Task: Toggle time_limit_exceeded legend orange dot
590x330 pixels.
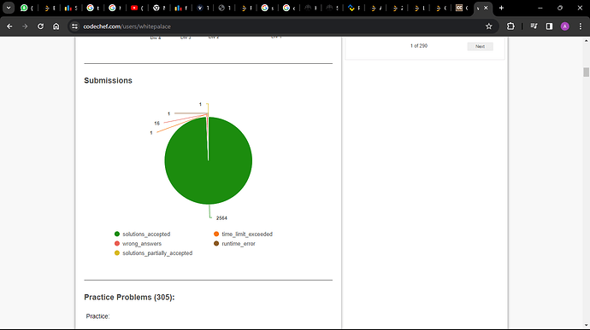Action: click(216, 234)
